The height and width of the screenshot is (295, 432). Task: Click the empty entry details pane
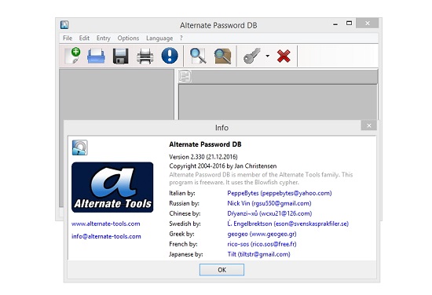278,102
